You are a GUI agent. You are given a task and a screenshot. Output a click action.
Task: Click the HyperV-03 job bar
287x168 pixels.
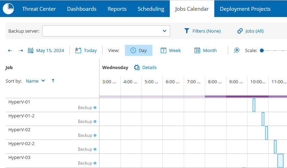click(x=280, y=160)
